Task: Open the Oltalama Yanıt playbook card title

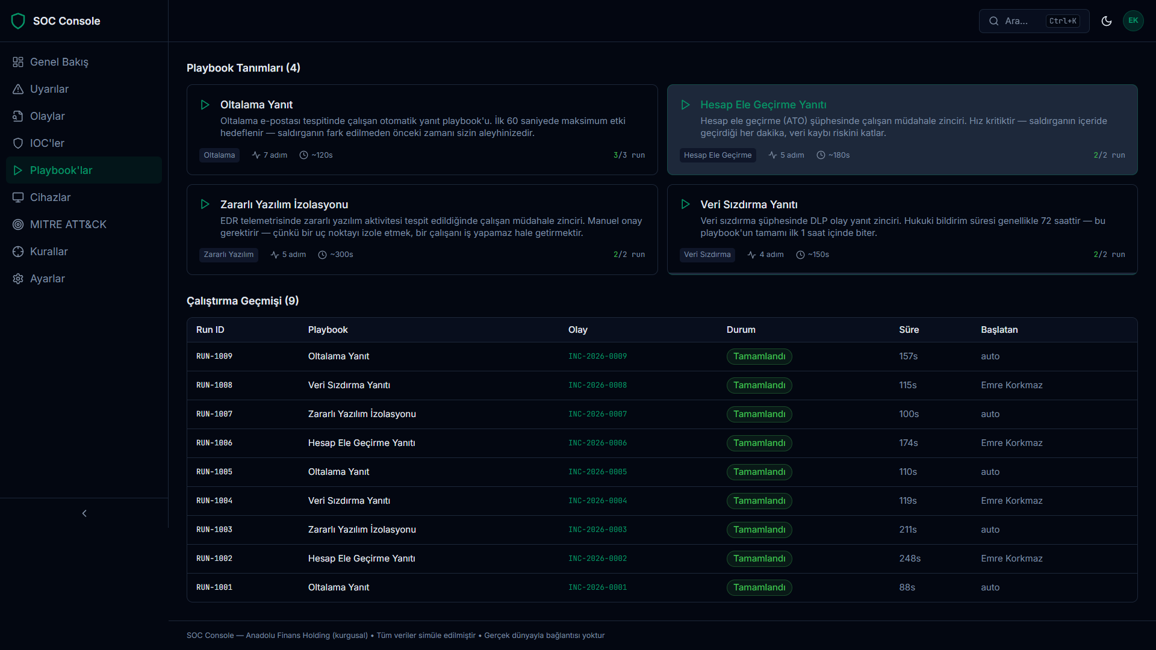Action: tap(256, 105)
